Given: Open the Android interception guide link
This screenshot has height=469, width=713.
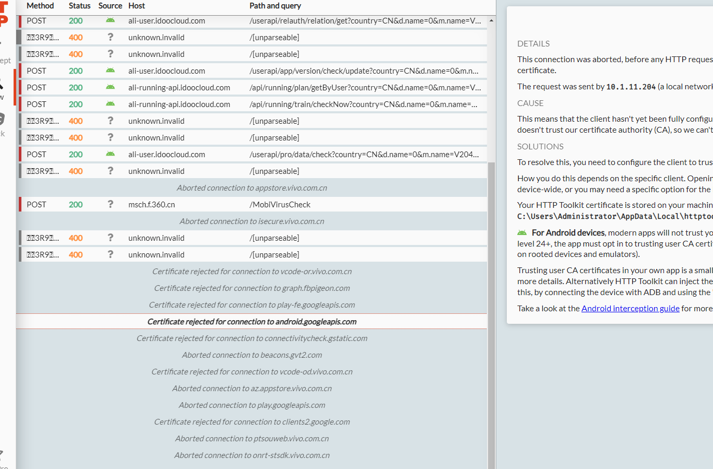Looking at the screenshot, I should pos(630,308).
